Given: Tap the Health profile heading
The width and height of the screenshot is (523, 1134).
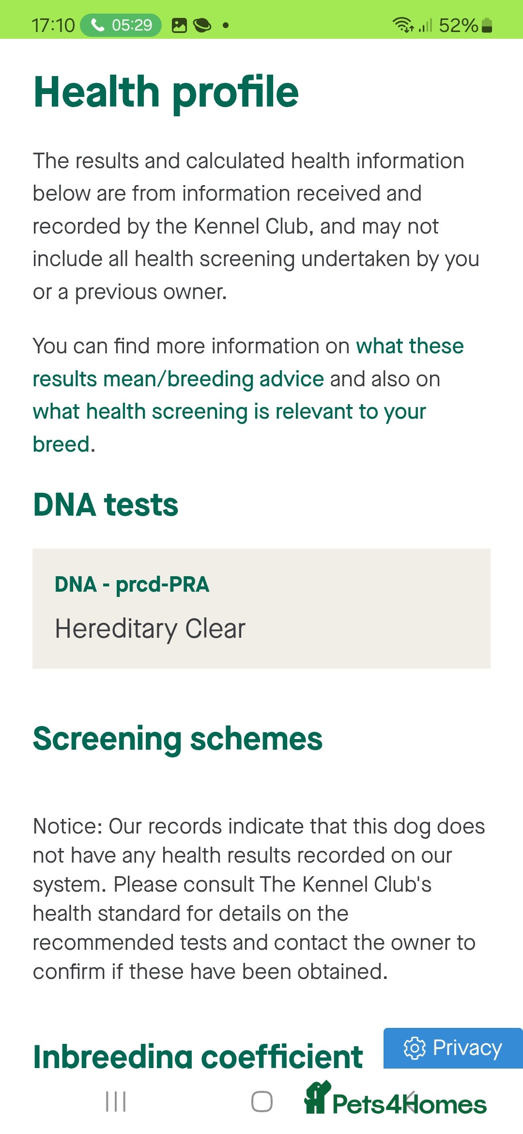Looking at the screenshot, I should coord(166,92).
